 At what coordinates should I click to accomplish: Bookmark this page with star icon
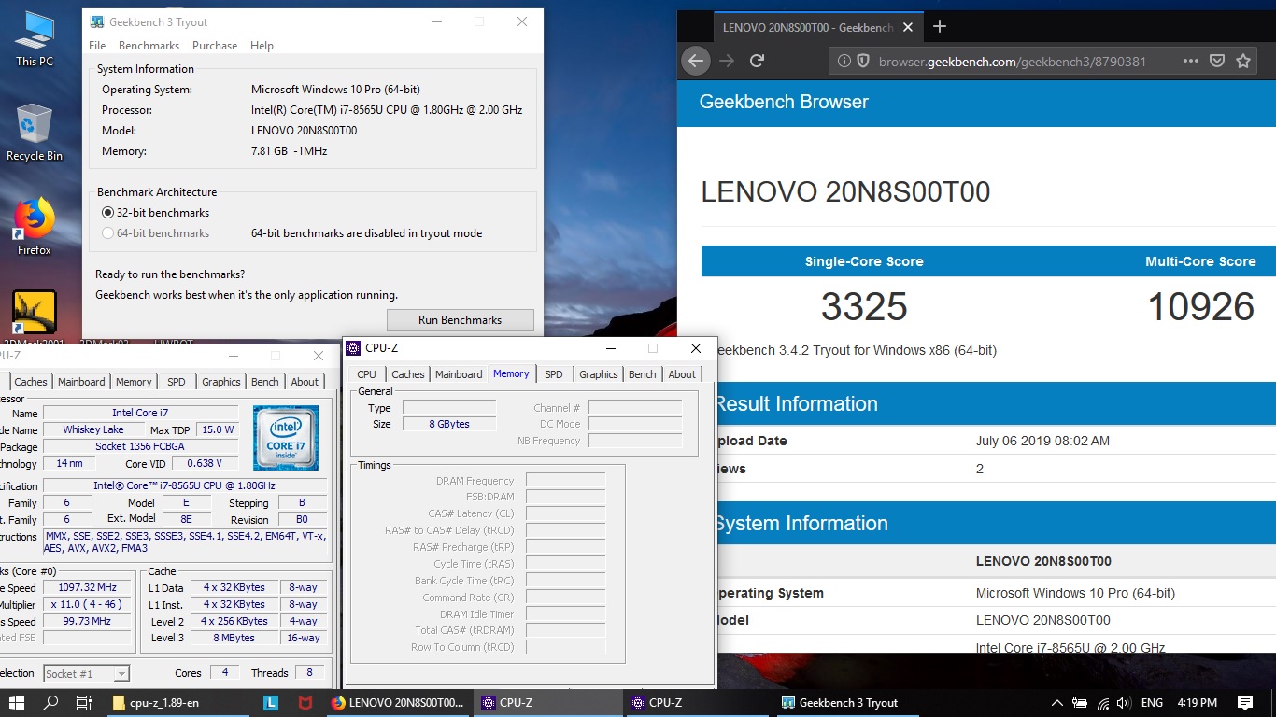(x=1243, y=61)
